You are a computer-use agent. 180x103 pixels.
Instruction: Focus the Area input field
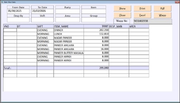tap(67, 20)
